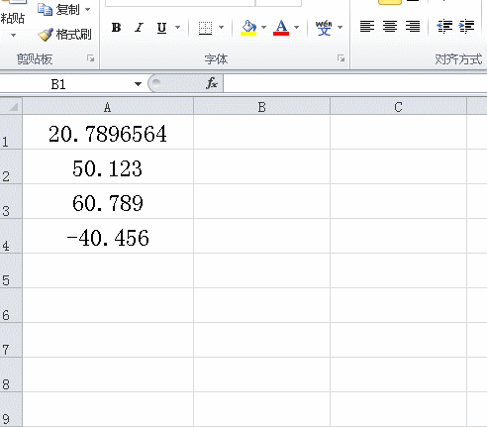Toggle Bold formatting
Image resolution: width=487 pixels, height=427 pixels.
tap(116, 28)
